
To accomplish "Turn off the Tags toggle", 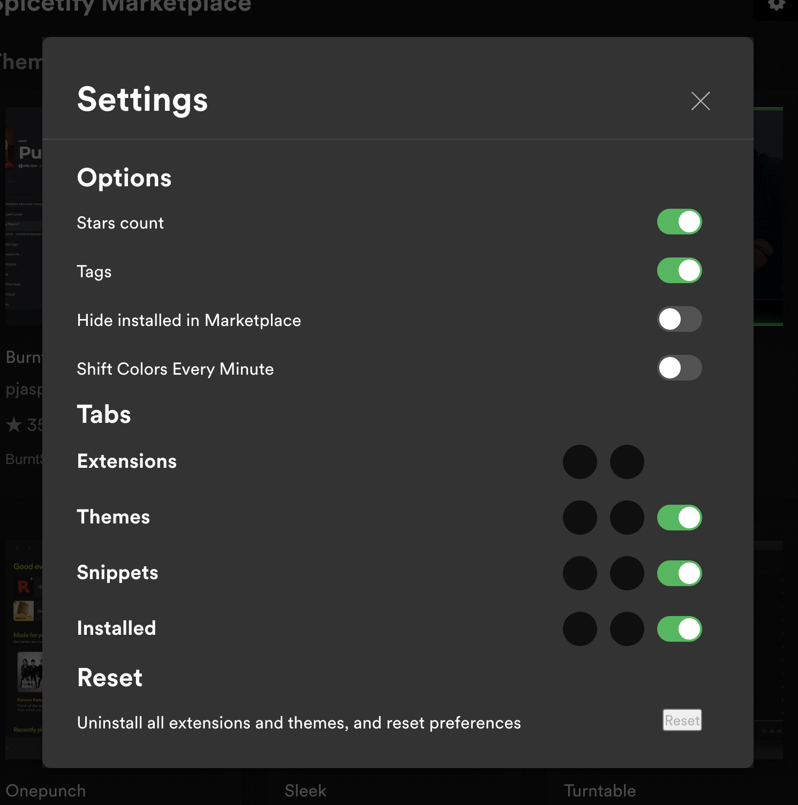I will pos(679,270).
